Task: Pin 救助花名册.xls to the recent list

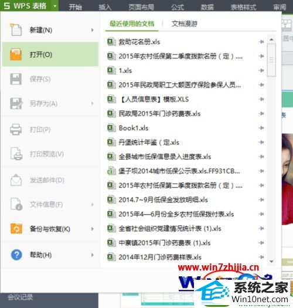Action: 261,42
